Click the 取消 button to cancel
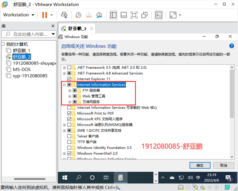This screenshot has height=191, width=238. point(223,165)
